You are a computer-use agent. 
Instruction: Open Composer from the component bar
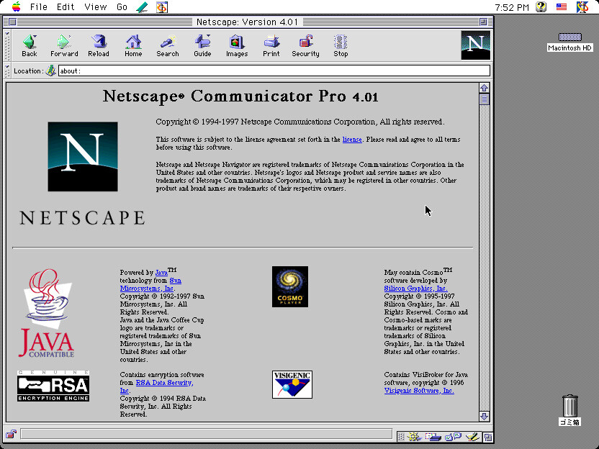coord(472,436)
